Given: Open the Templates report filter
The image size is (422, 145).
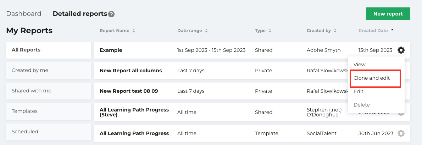Looking at the screenshot, I should pos(49,111).
